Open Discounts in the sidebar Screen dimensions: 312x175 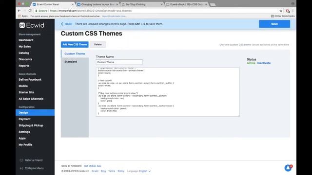point(25,59)
